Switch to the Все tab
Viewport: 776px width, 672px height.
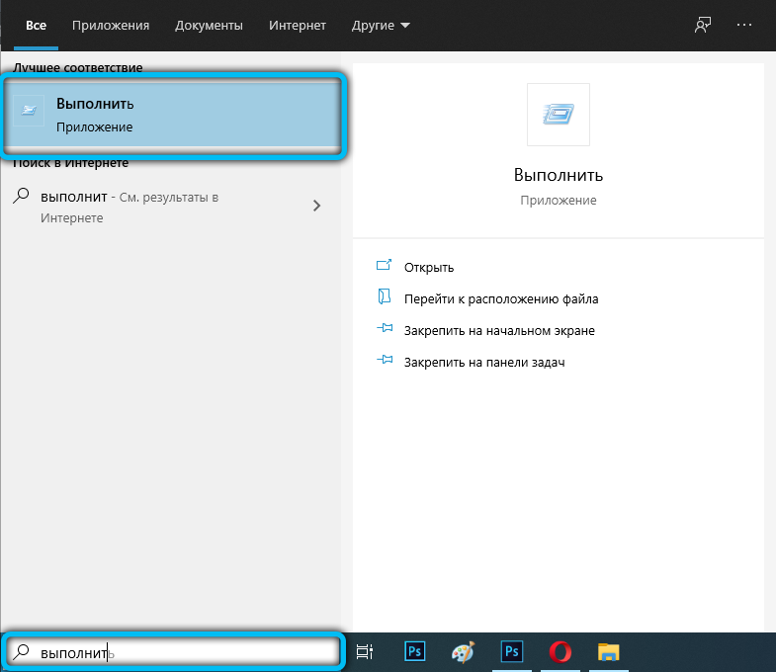(x=36, y=25)
